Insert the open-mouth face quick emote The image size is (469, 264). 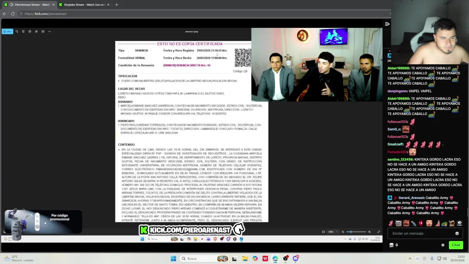coord(429,223)
